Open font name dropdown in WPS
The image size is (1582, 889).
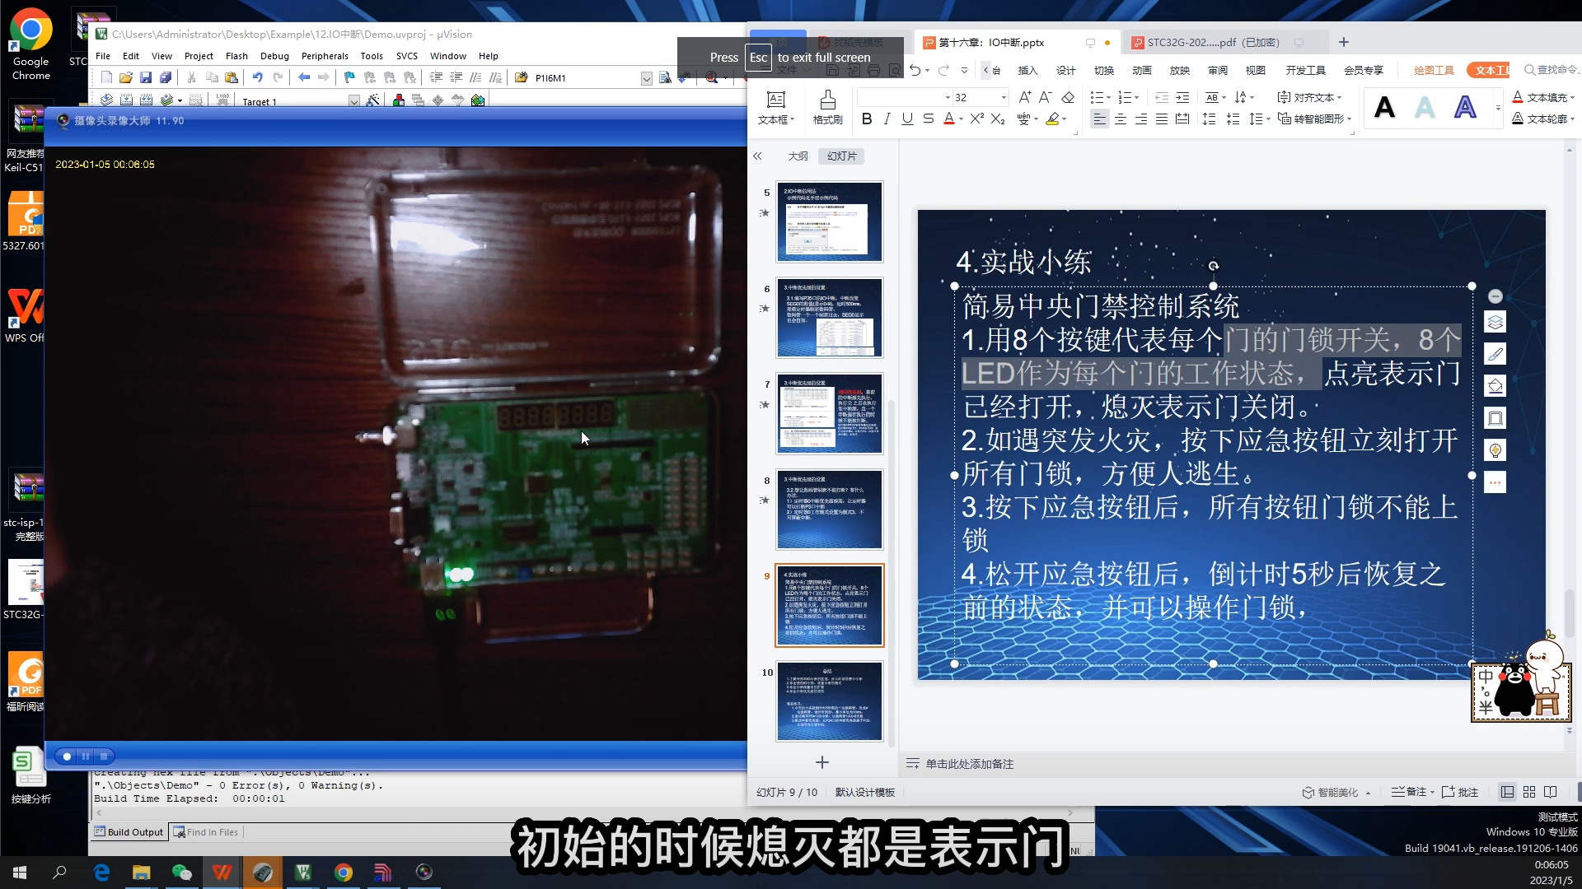tap(948, 97)
